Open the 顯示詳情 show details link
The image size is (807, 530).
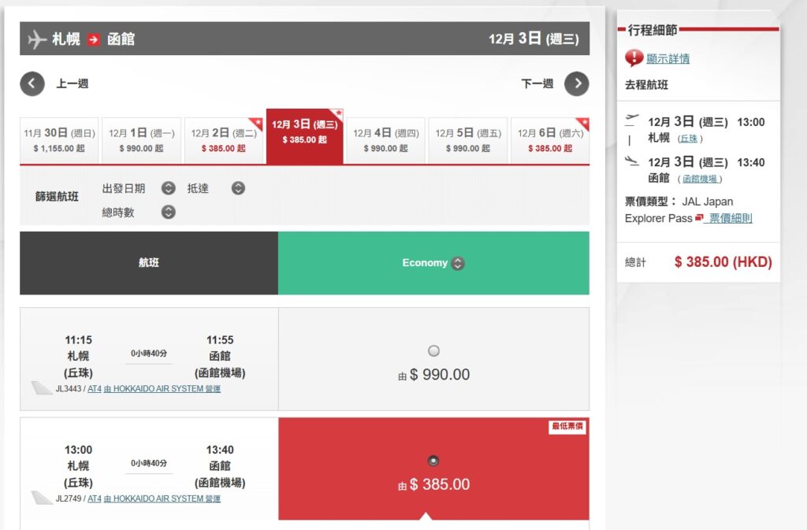pyautogui.click(x=668, y=58)
